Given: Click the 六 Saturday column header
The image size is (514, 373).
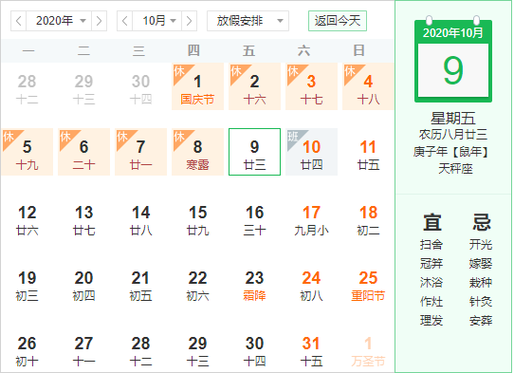Looking at the screenshot, I should pos(303,51).
